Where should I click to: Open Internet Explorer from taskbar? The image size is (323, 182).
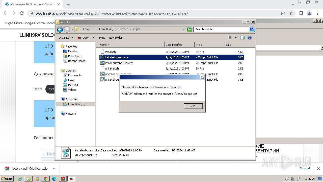tap(20, 179)
